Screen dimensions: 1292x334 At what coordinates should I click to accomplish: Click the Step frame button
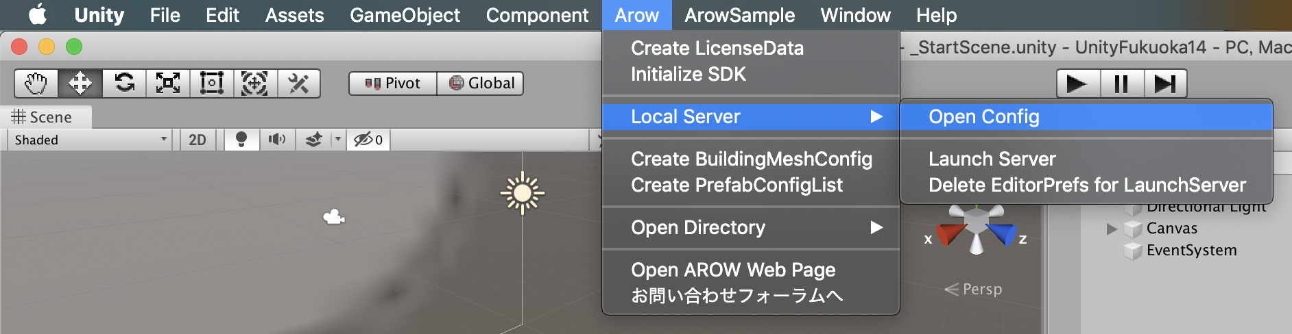1165,84
